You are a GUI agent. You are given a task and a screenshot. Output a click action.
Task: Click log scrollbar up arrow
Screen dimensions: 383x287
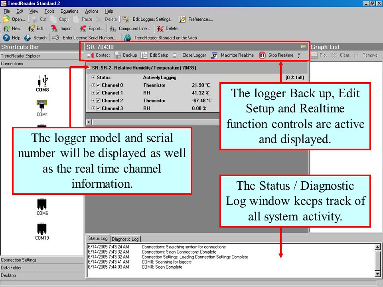point(377,247)
